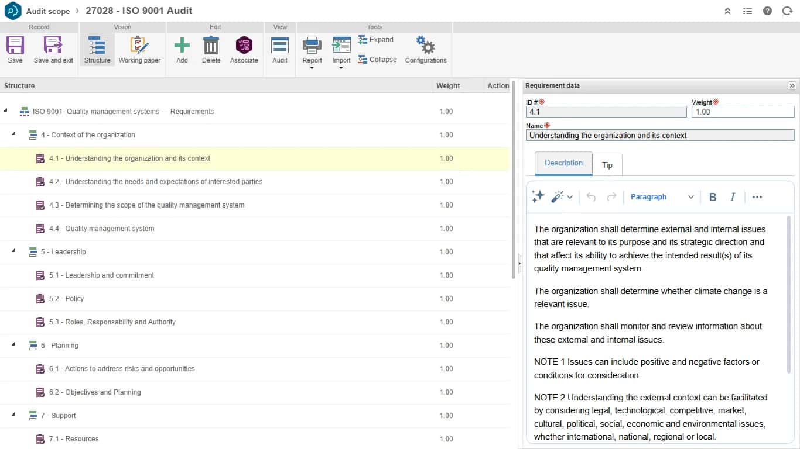Click the Weight input field
Image resolution: width=800 pixels, height=449 pixels.
click(x=743, y=112)
